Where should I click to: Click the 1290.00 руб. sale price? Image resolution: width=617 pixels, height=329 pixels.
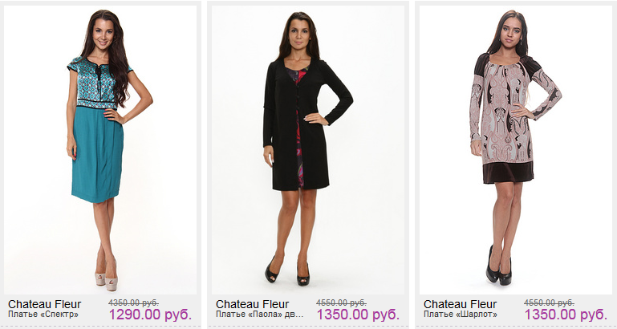click(150, 315)
